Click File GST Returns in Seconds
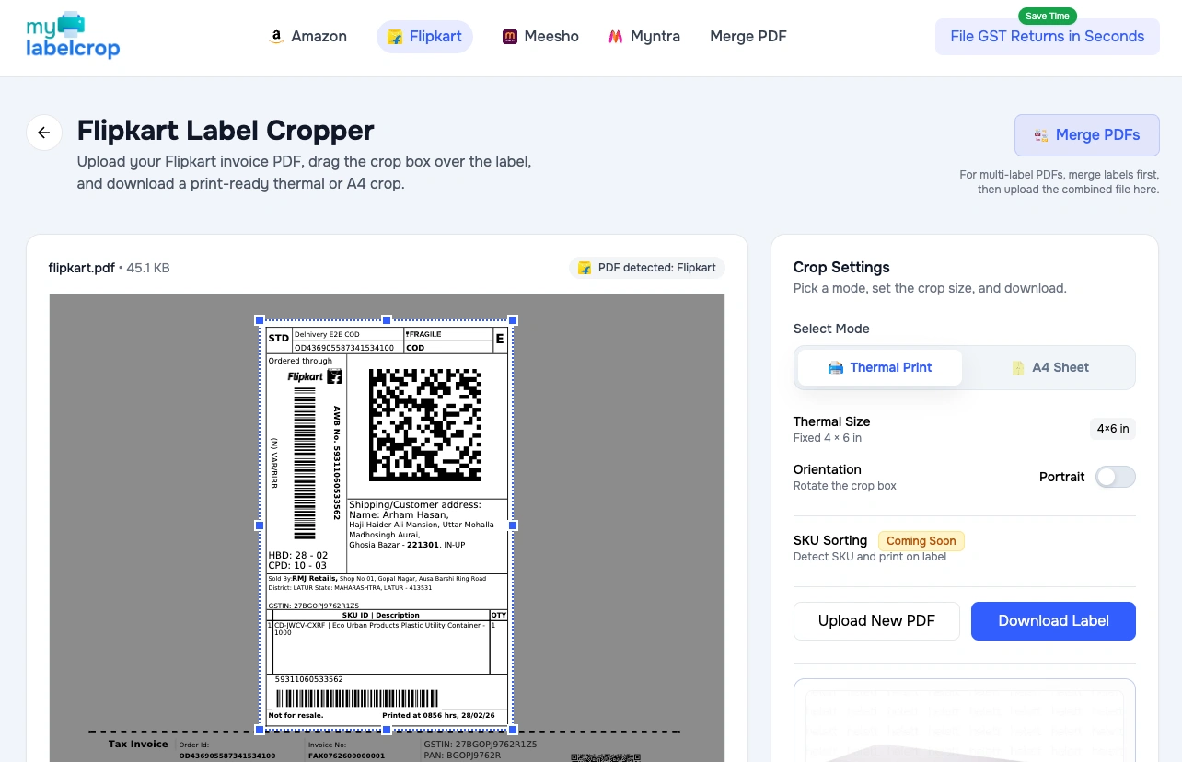 pos(1048,37)
